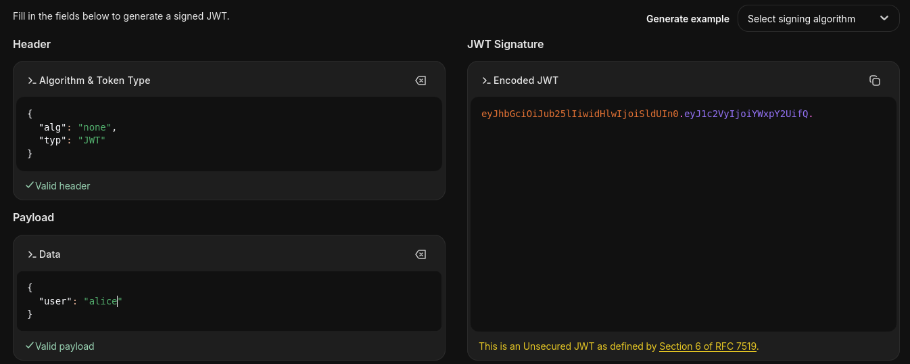910x364 pixels.
Task: Clear the Algorithm & Token Type header editor
Action: point(421,81)
